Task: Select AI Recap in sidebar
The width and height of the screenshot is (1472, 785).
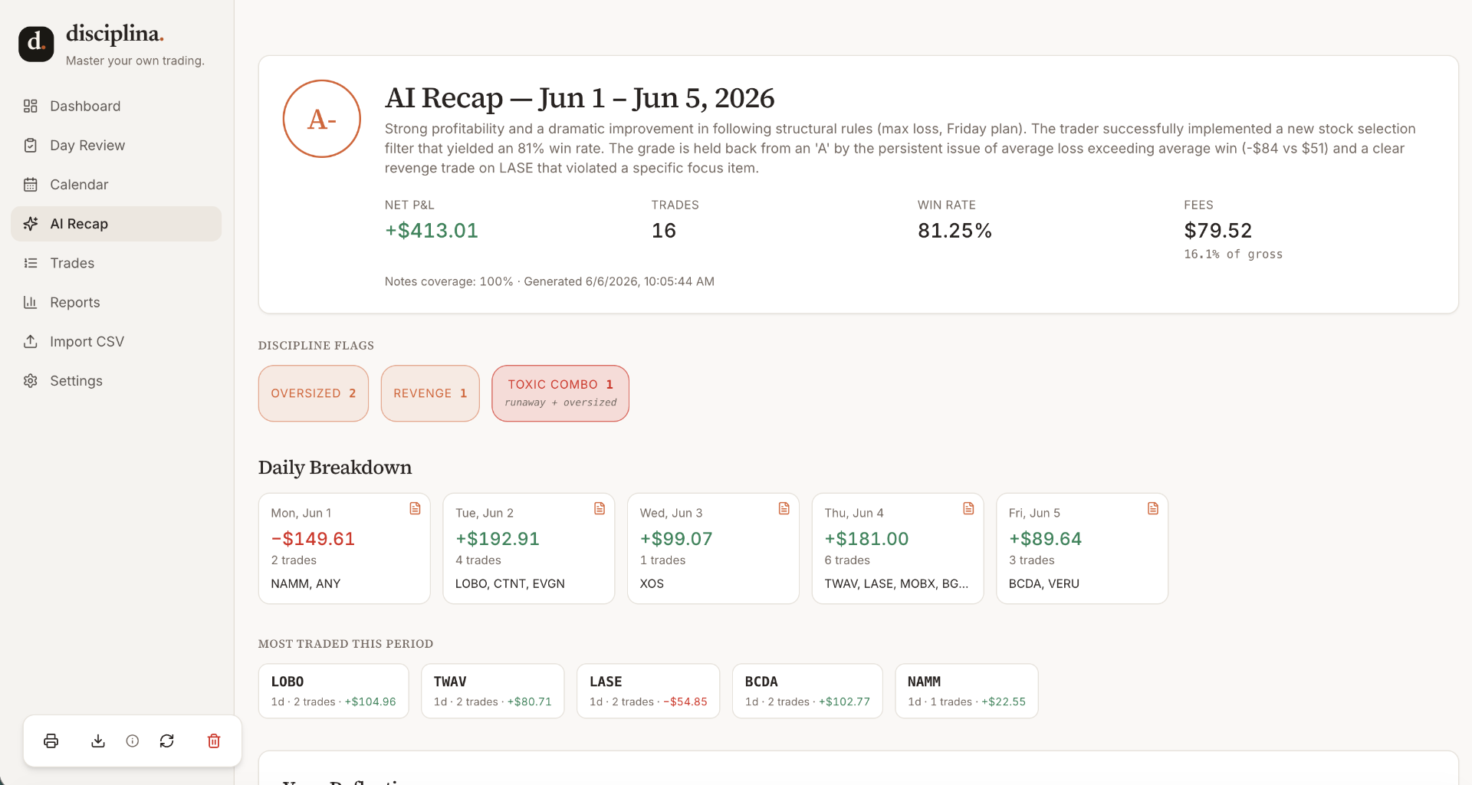Action: [x=116, y=224]
